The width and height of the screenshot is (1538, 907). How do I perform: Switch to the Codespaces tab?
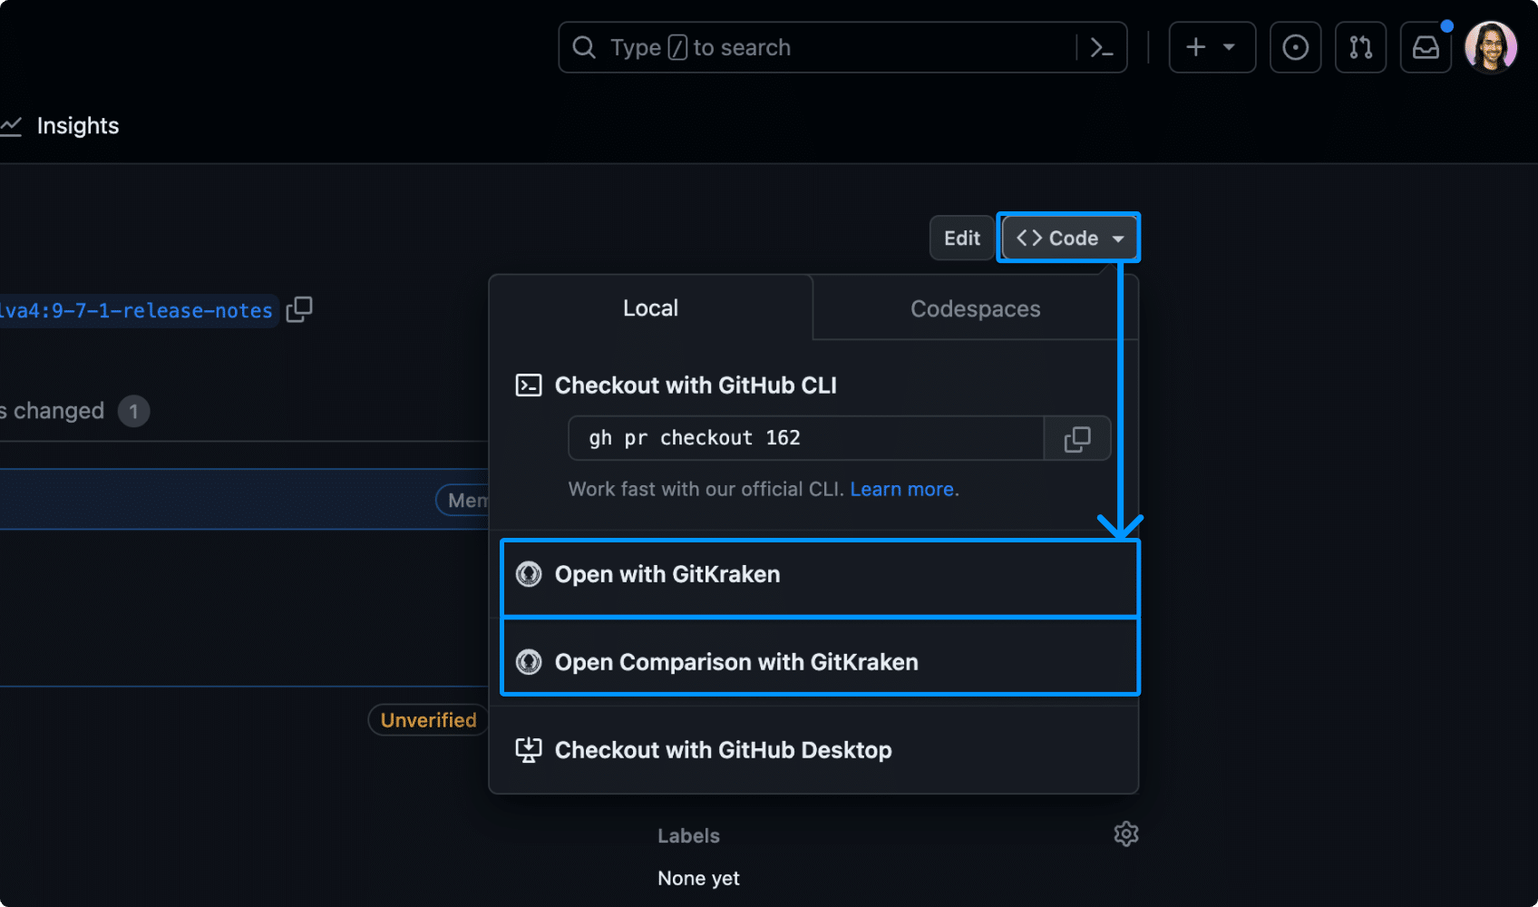(x=975, y=308)
